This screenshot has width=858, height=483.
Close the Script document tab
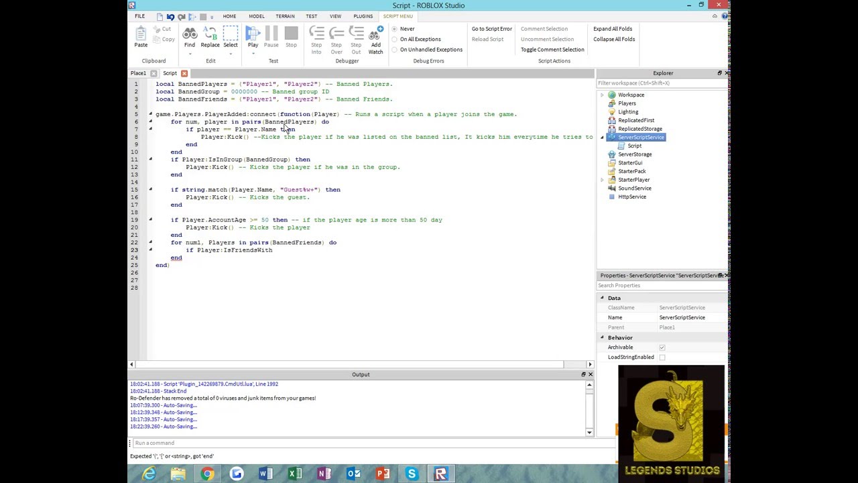coord(184,73)
